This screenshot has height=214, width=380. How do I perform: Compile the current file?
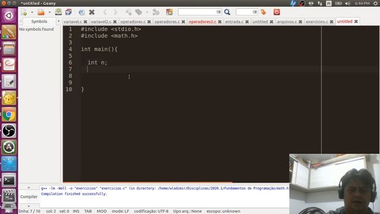128,12
